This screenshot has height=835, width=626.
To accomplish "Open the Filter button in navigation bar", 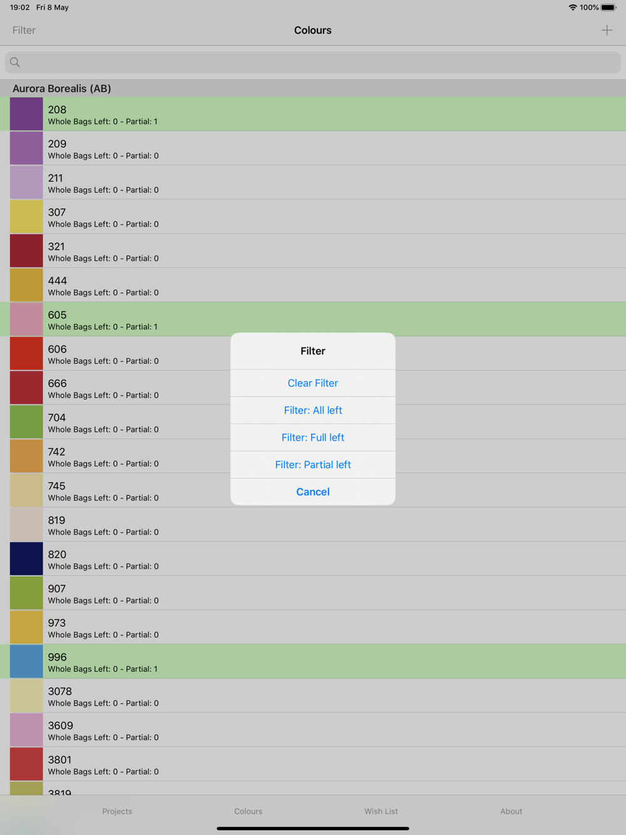I will pos(24,30).
